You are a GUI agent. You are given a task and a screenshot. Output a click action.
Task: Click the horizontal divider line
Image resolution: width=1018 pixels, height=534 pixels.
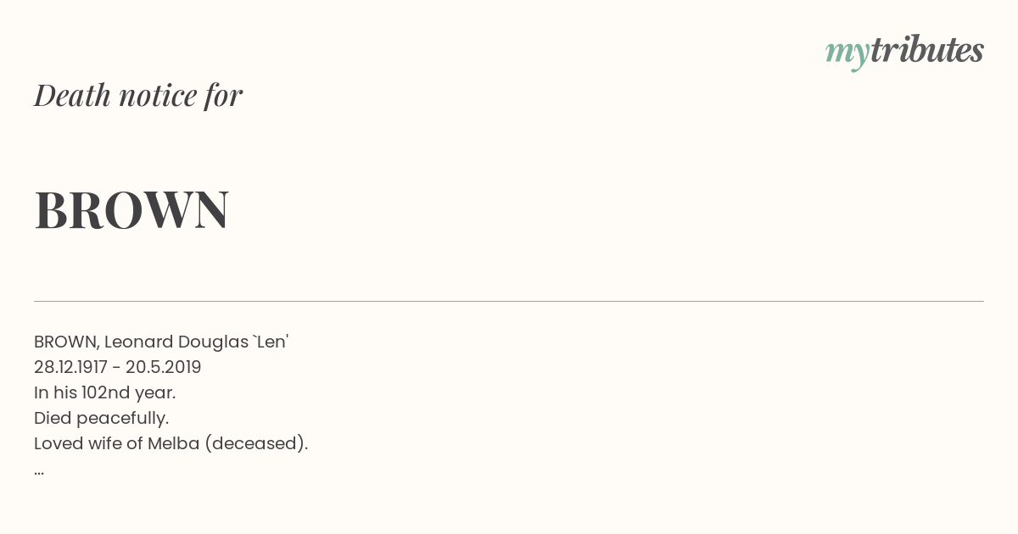pos(509,301)
